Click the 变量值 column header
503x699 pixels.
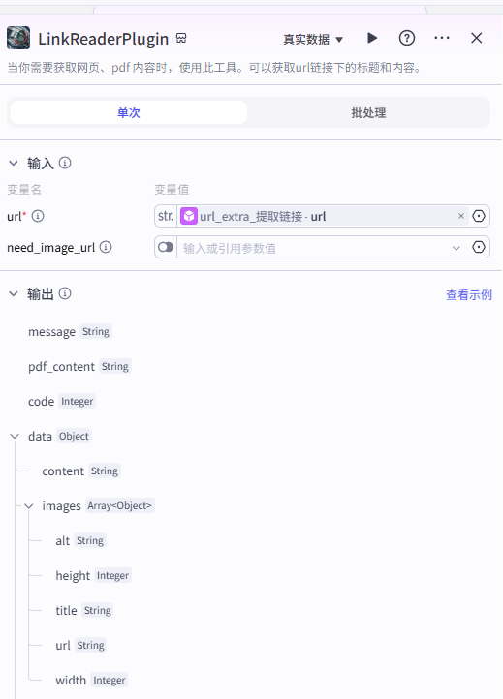coord(172,190)
